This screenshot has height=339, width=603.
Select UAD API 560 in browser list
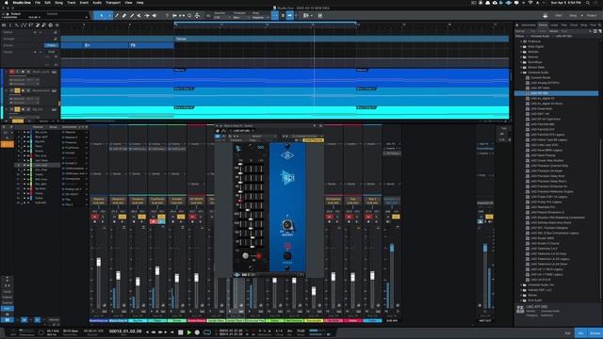557,93
